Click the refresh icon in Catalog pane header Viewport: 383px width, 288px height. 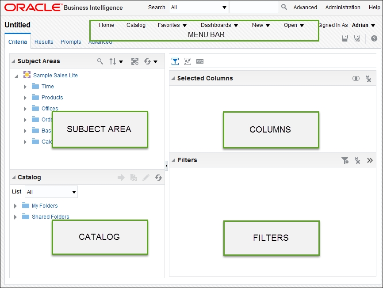coord(158,178)
